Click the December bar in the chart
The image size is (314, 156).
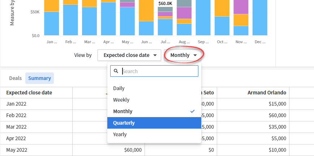pos(260,18)
